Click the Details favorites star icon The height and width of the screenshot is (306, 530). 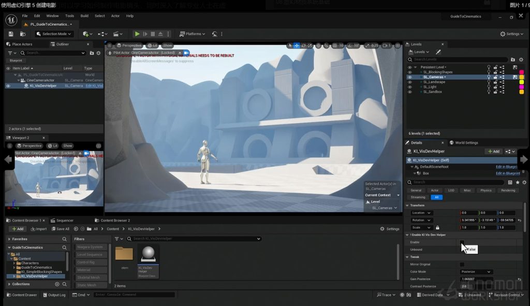pos(518,182)
